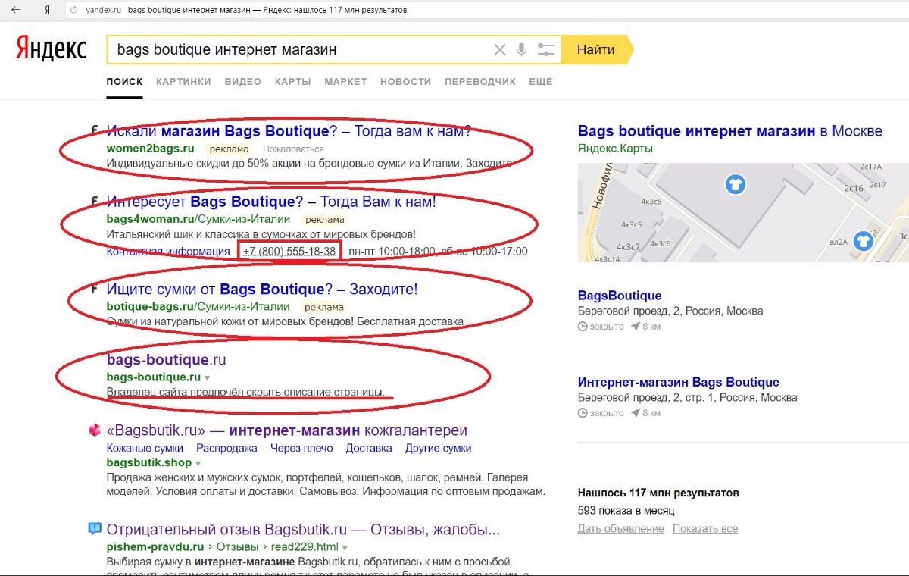This screenshot has height=576, width=909.
Task: Click upper shop marker on map
Action: coord(735,184)
